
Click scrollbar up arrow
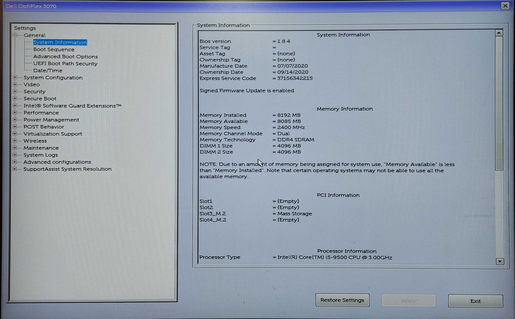click(x=499, y=33)
